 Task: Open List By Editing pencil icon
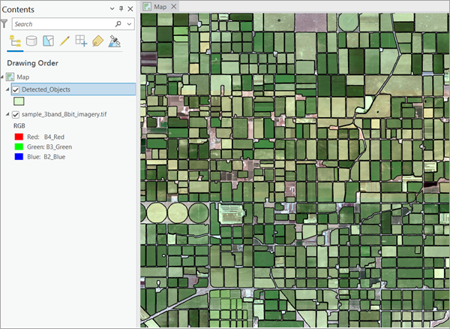pos(64,41)
